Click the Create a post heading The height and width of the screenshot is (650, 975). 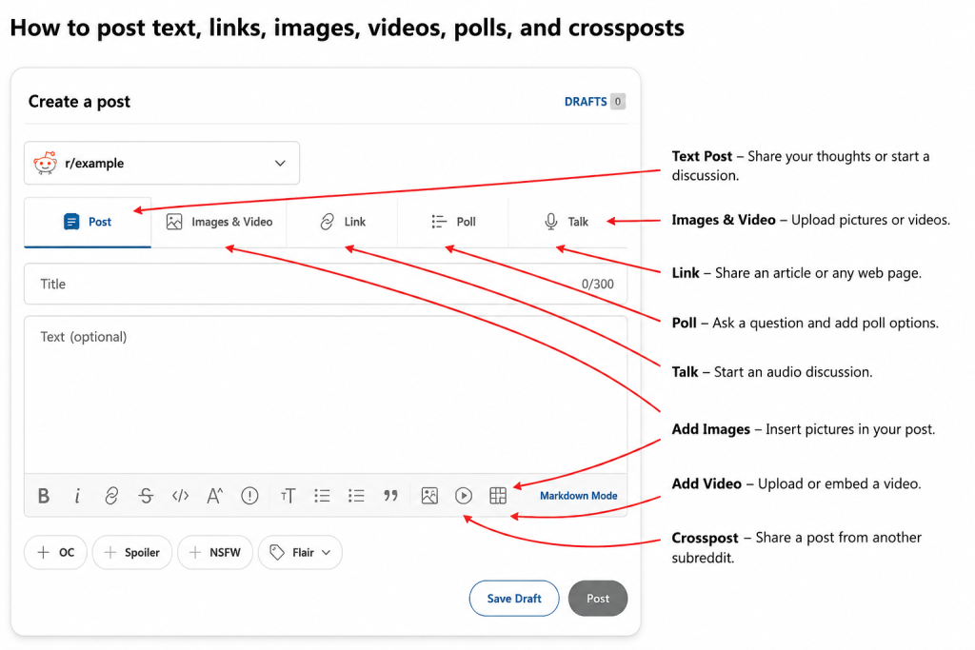[x=79, y=101]
